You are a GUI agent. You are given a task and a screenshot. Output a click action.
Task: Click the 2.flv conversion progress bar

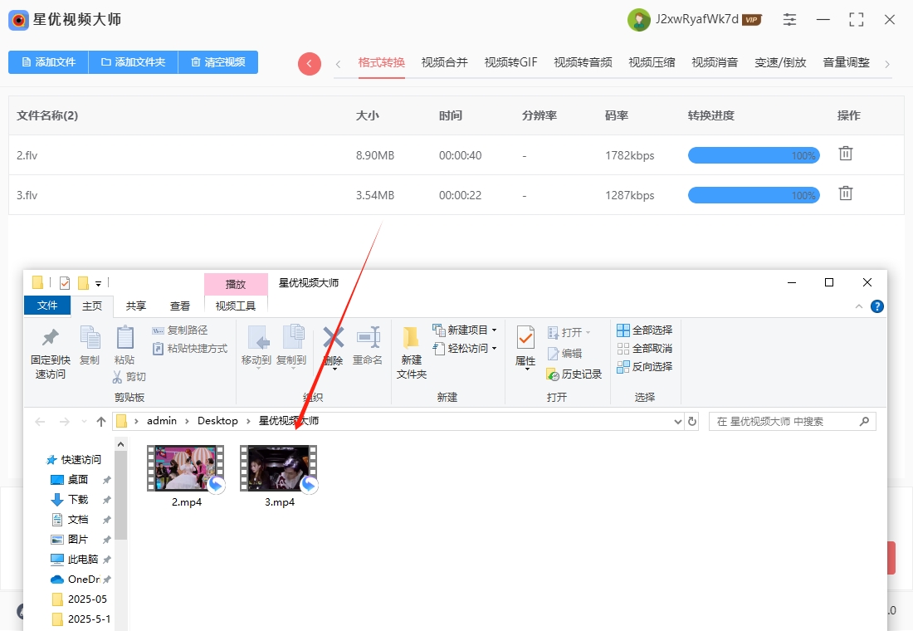tap(754, 155)
